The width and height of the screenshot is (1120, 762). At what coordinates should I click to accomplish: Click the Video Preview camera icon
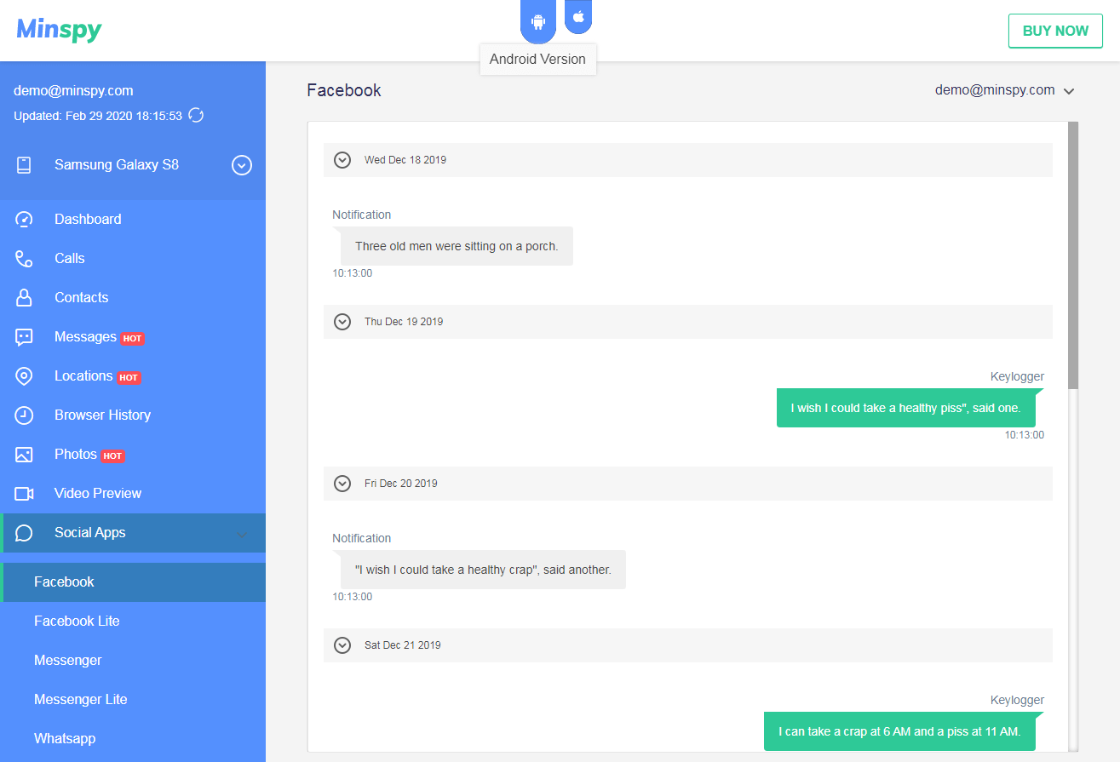point(24,494)
